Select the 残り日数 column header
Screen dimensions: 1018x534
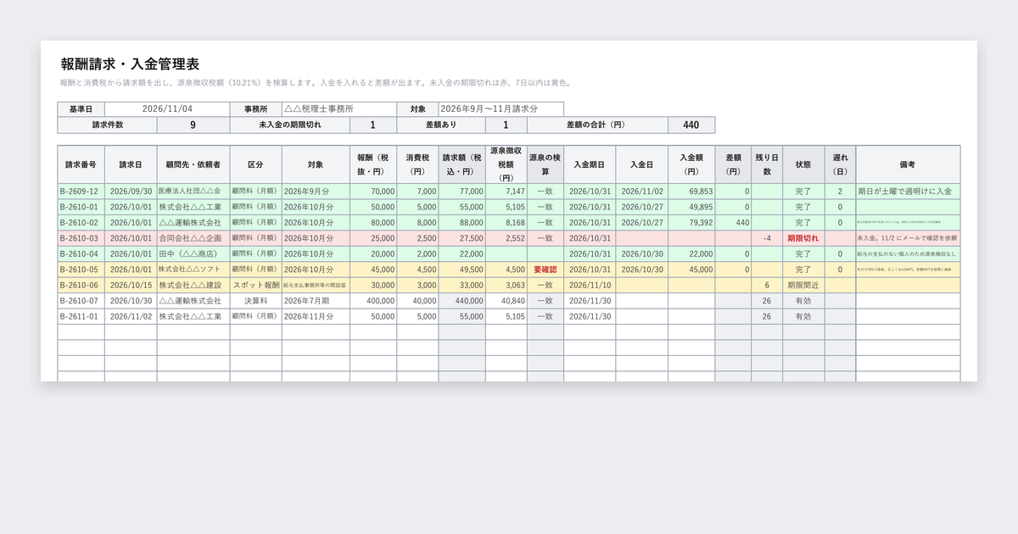[767, 164]
